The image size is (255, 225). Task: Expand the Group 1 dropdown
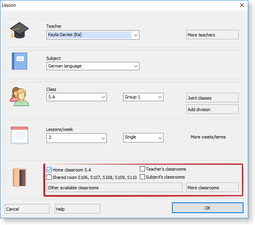tap(160, 97)
